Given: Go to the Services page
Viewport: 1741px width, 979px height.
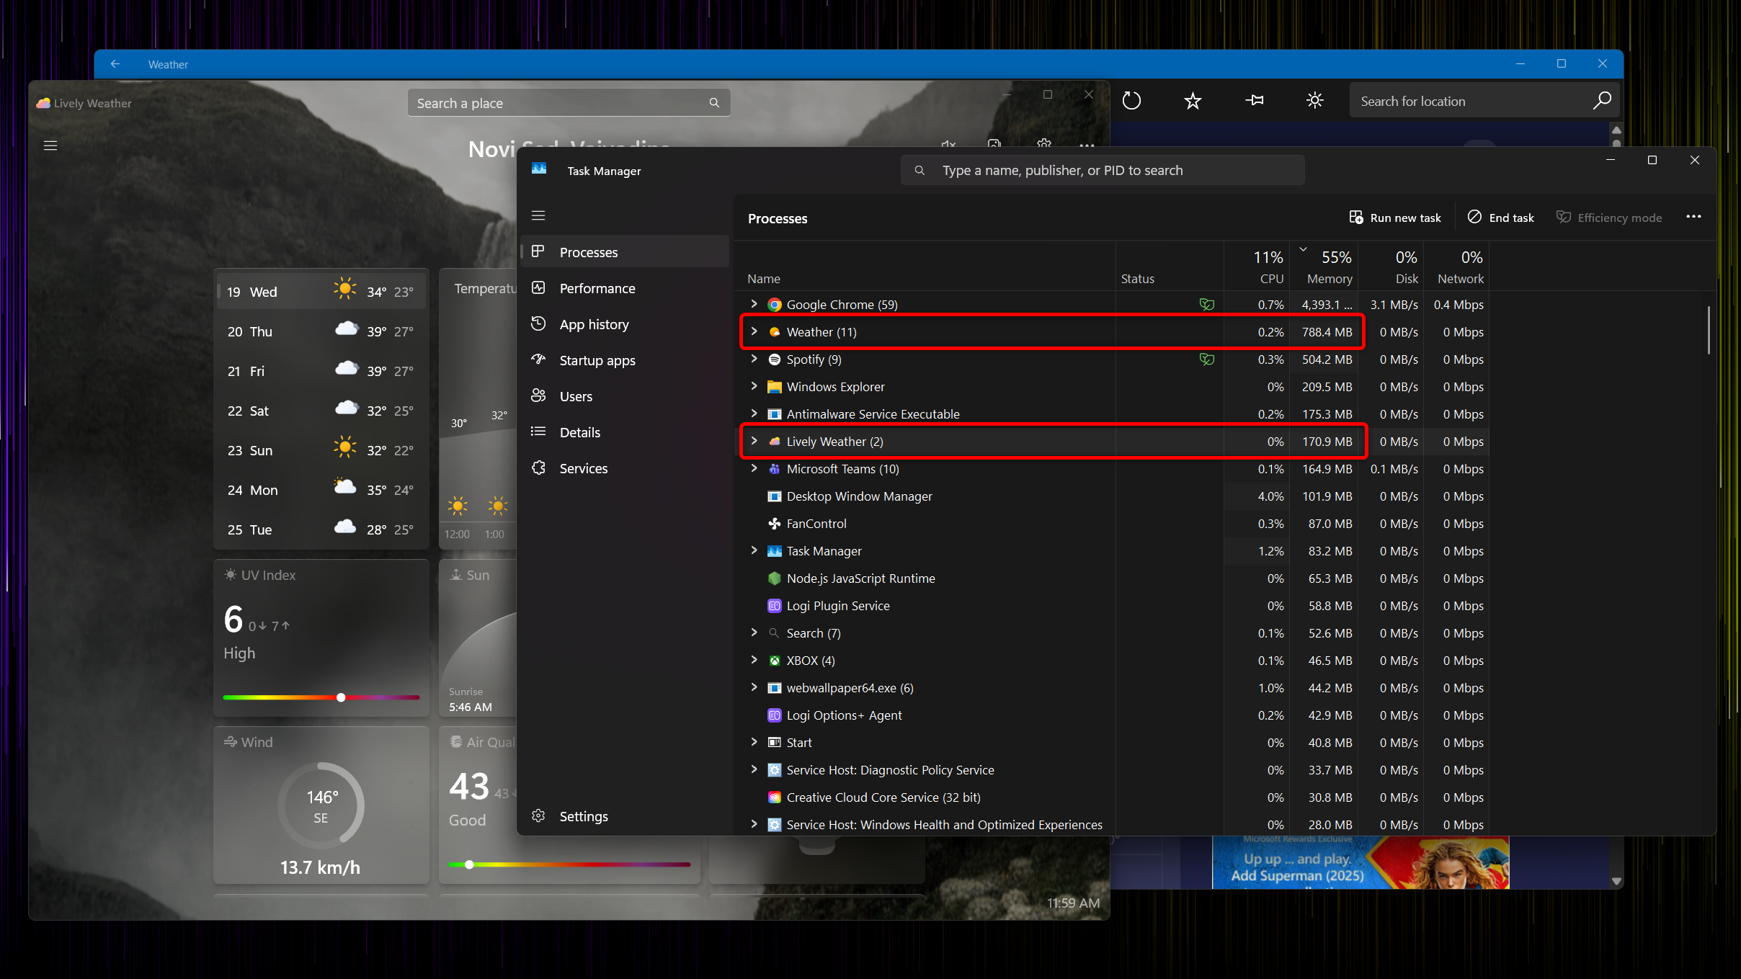Looking at the screenshot, I should pos(624,468).
